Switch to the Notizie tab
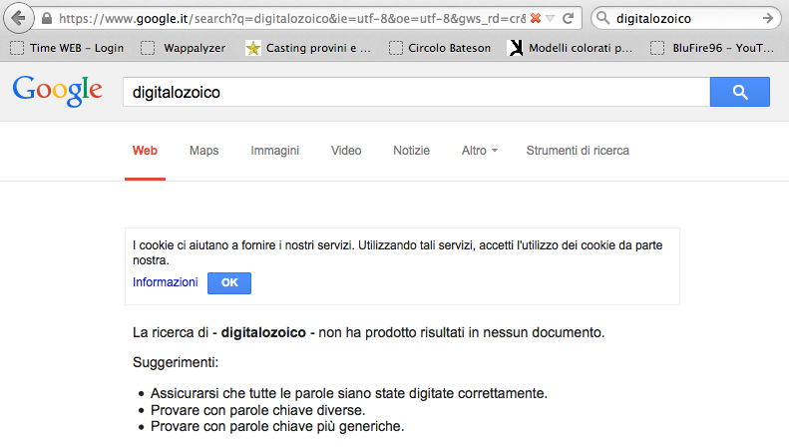Viewport: 789px width, 447px height. coord(412,151)
